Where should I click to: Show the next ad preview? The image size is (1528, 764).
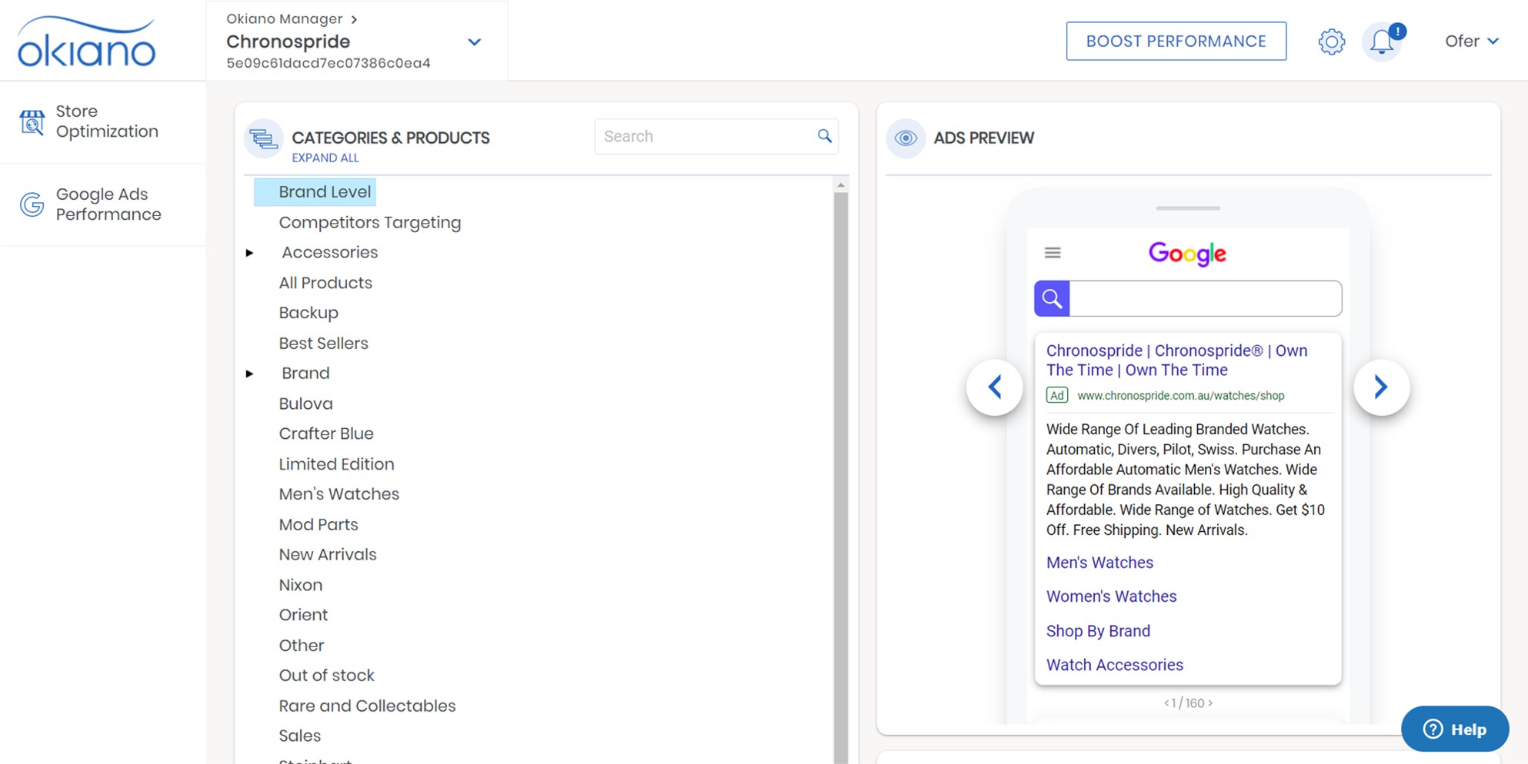pos(1382,387)
